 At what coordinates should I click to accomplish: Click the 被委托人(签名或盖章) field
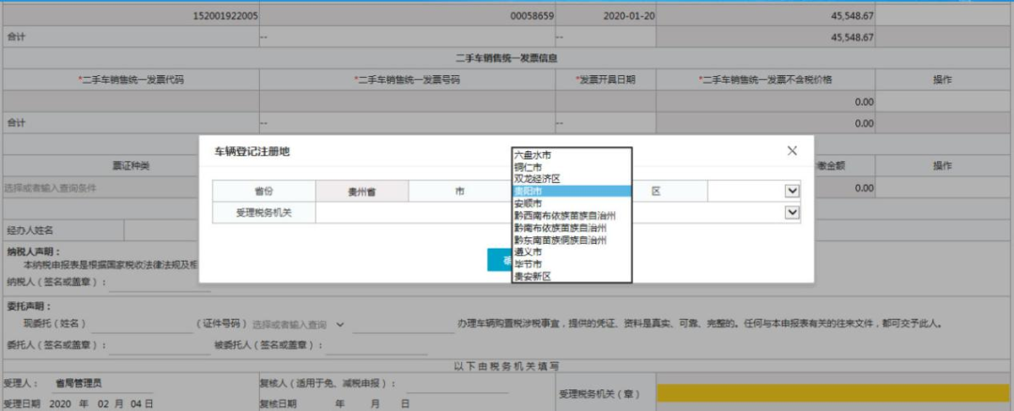[376, 347]
